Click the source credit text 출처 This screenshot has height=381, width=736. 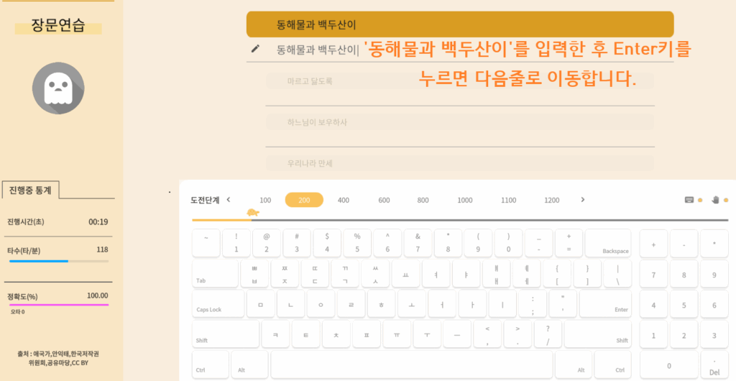point(58,358)
